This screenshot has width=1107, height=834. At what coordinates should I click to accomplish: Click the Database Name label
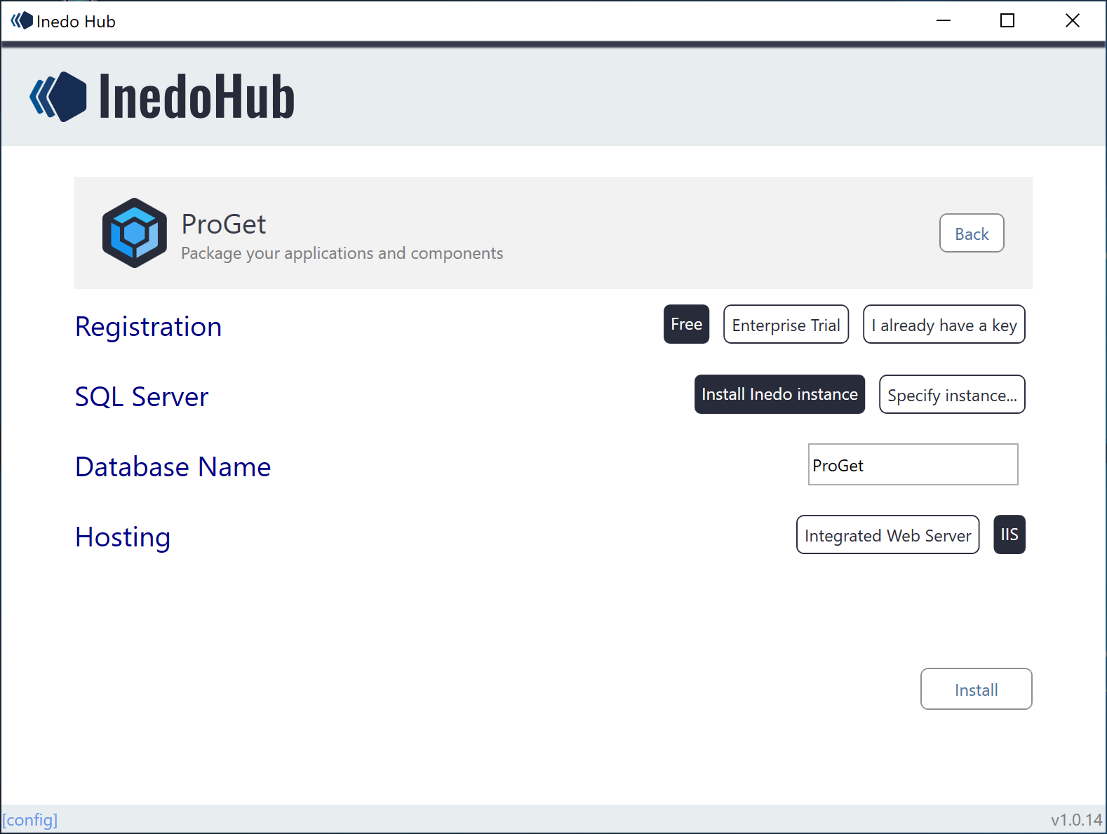[173, 467]
